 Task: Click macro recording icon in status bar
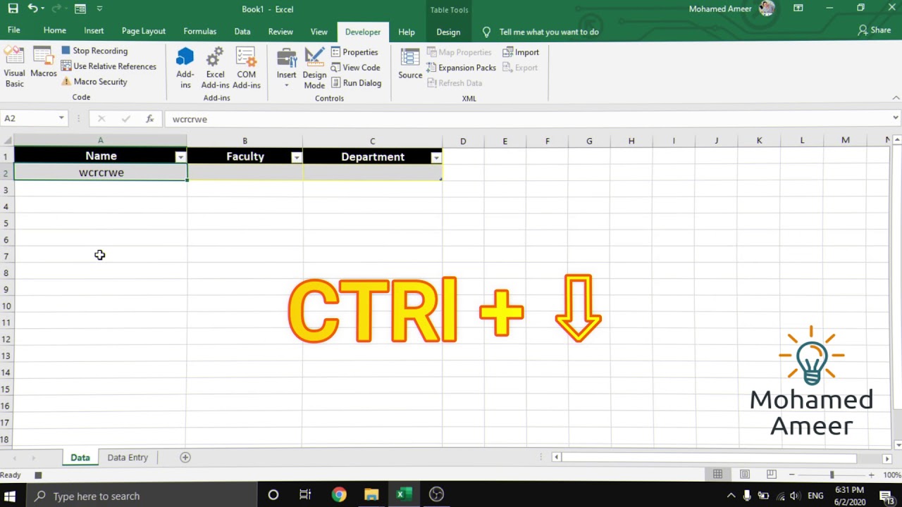[38, 475]
